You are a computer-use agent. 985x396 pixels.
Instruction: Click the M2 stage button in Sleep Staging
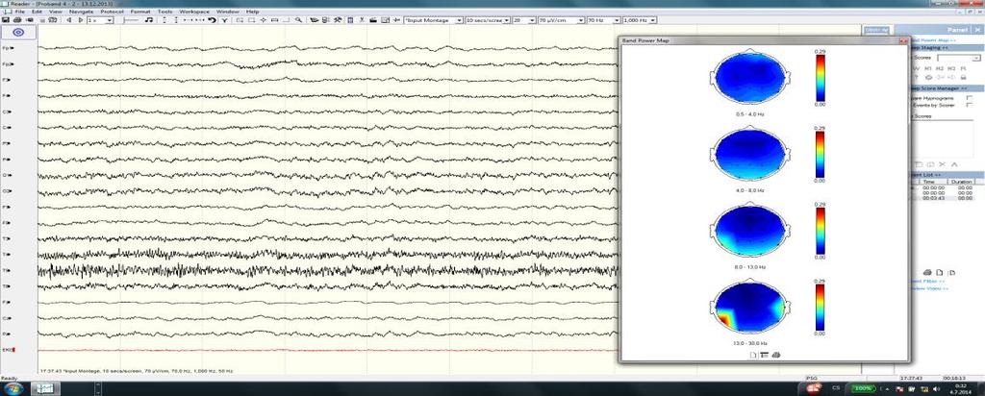tap(940, 68)
